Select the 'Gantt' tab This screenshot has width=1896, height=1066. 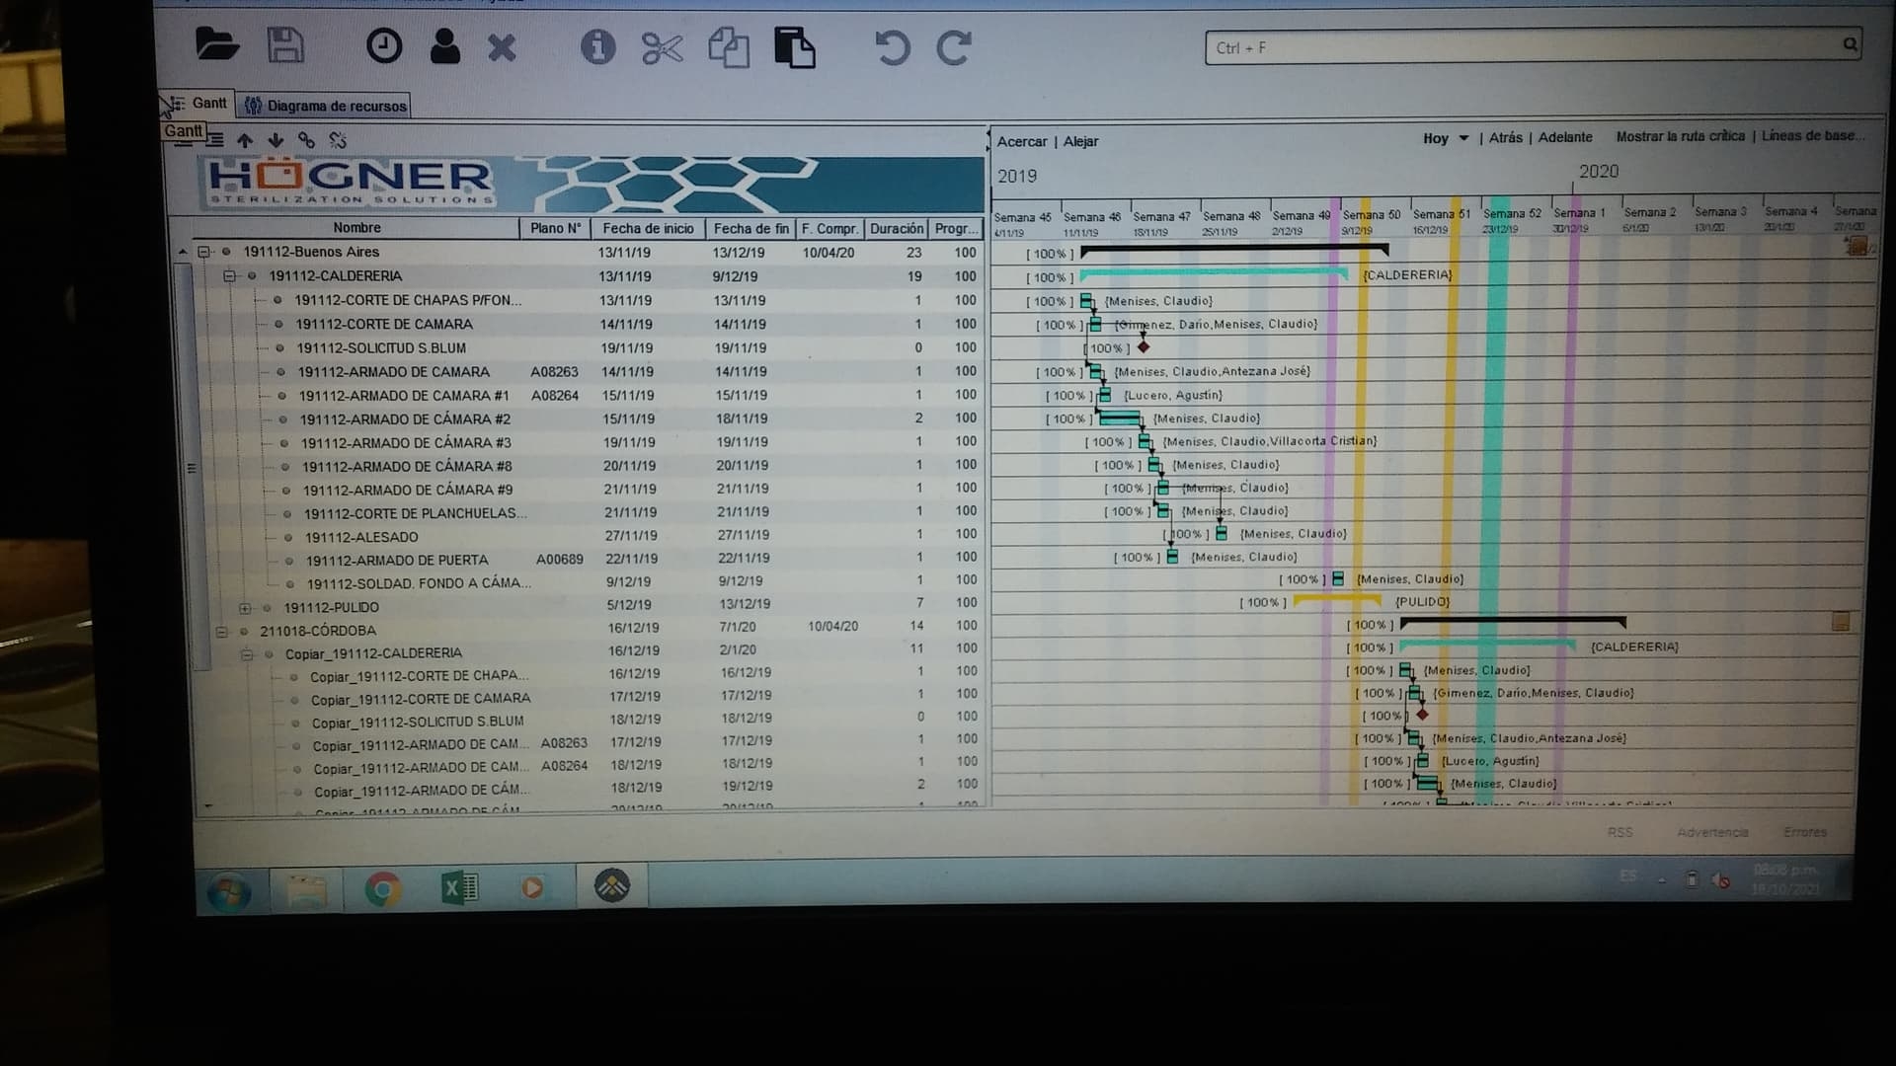208,102
